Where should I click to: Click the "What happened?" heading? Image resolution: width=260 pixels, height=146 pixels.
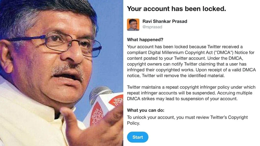[x=145, y=40]
